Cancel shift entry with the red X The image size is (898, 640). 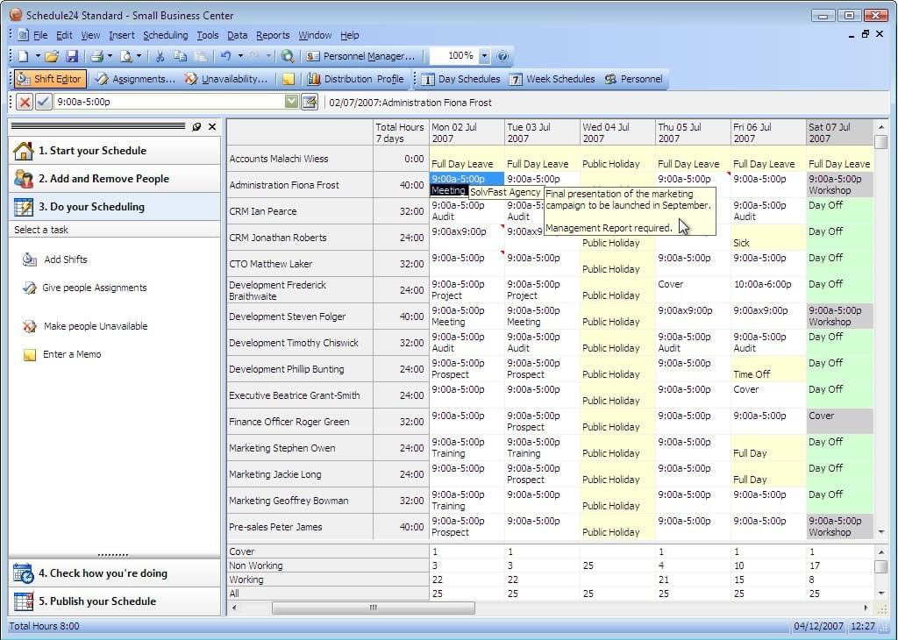tap(25, 102)
